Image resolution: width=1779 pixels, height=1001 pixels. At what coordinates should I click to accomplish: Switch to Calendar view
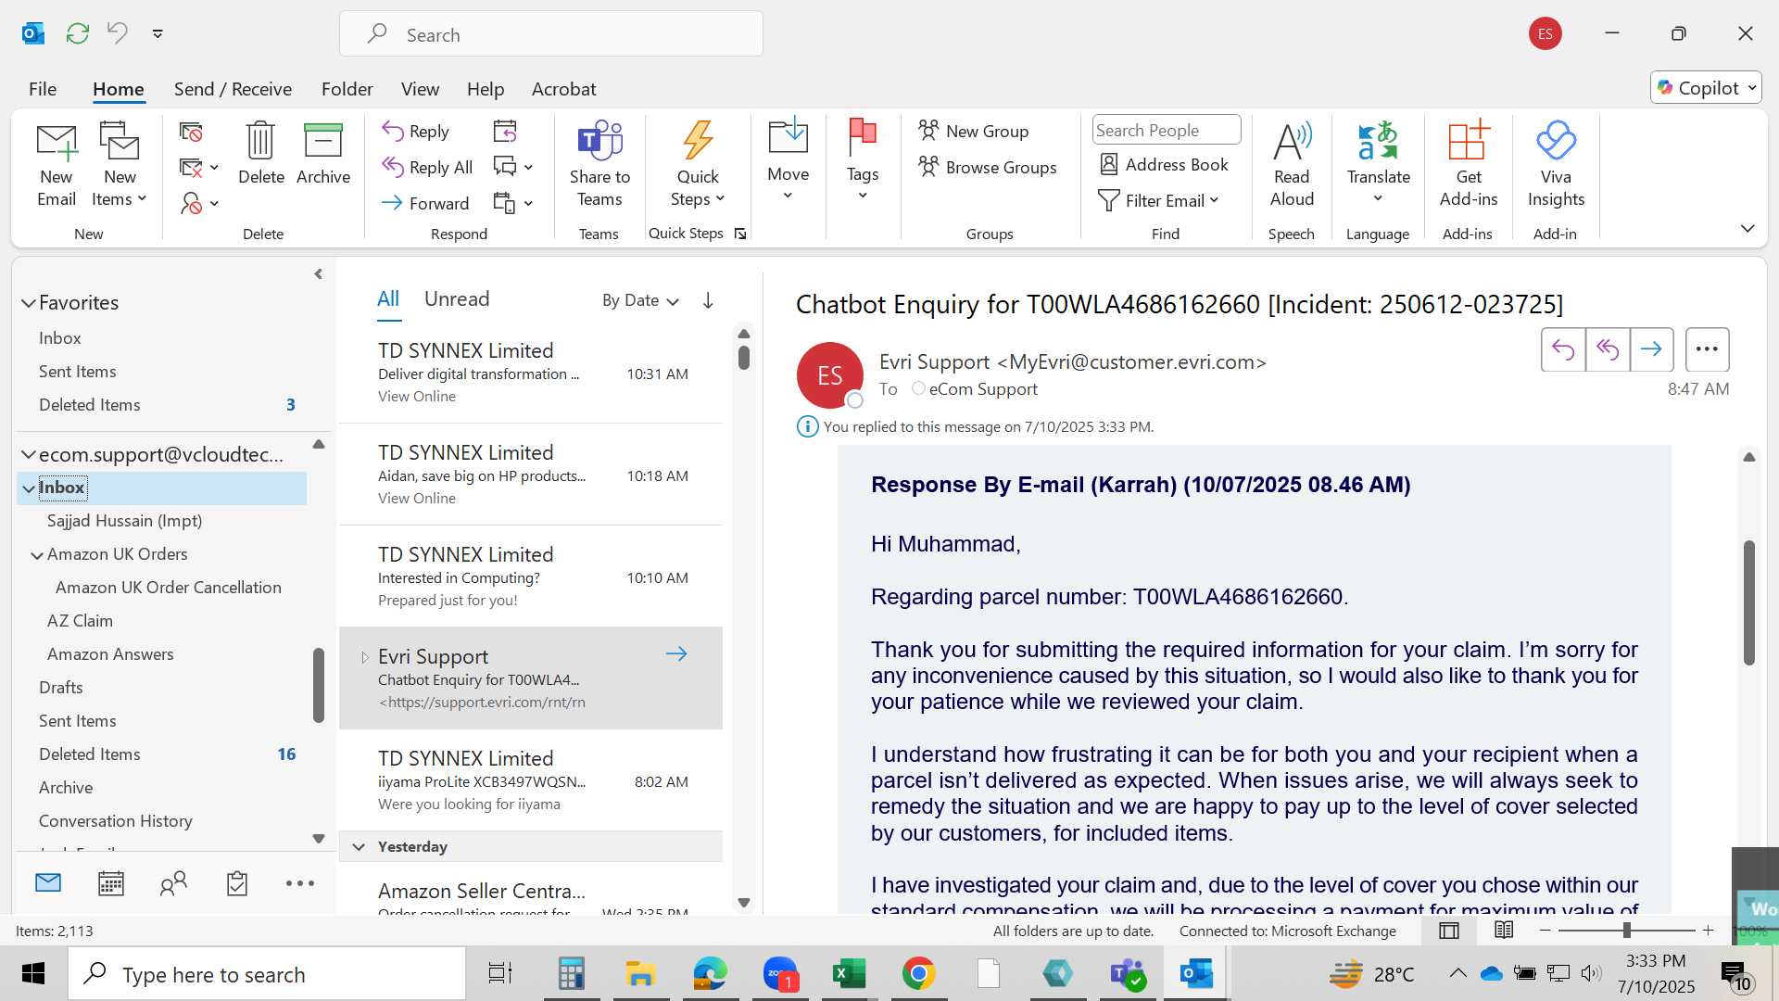click(x=111, y=883)
